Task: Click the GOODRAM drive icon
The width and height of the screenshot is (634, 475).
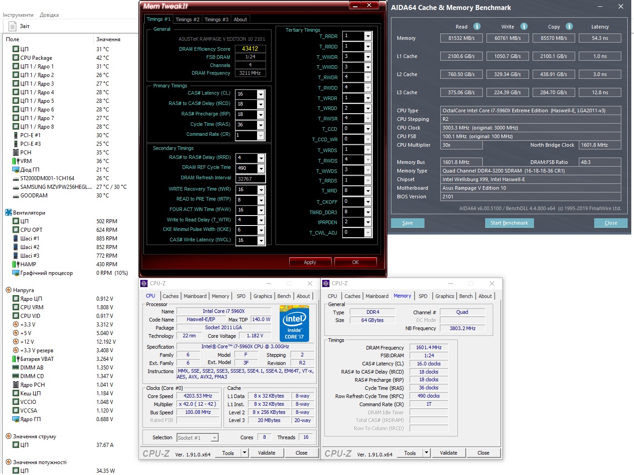Action: [16, 196]
